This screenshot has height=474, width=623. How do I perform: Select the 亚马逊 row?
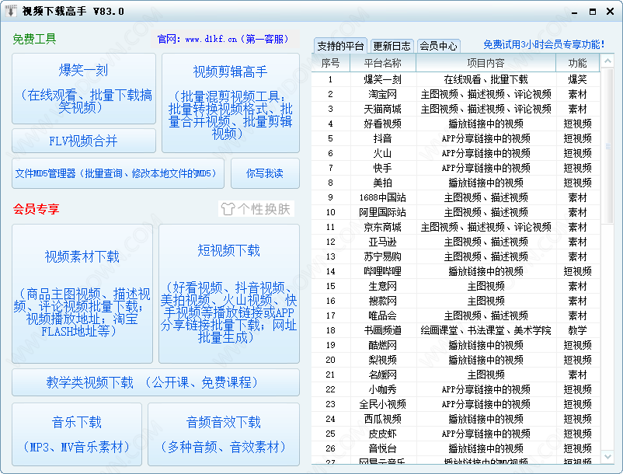coord(456,242)
